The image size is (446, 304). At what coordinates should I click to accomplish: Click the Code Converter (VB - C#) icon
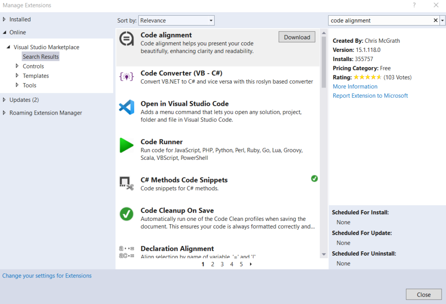[x=126, y=77]
